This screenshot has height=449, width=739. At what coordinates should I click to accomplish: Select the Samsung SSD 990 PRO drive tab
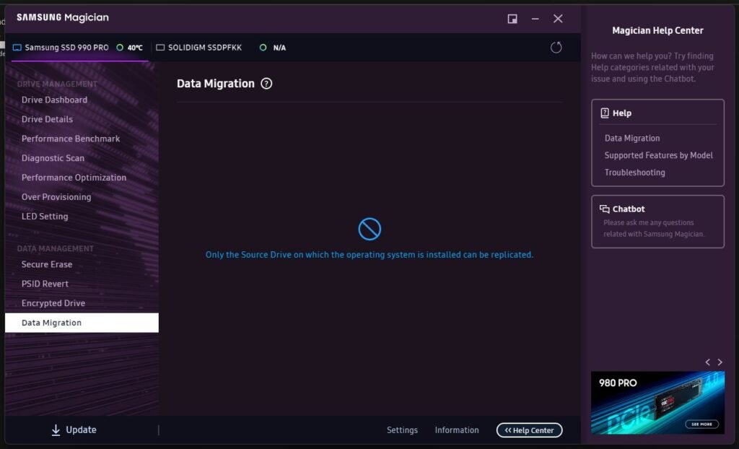pos(66,48)
